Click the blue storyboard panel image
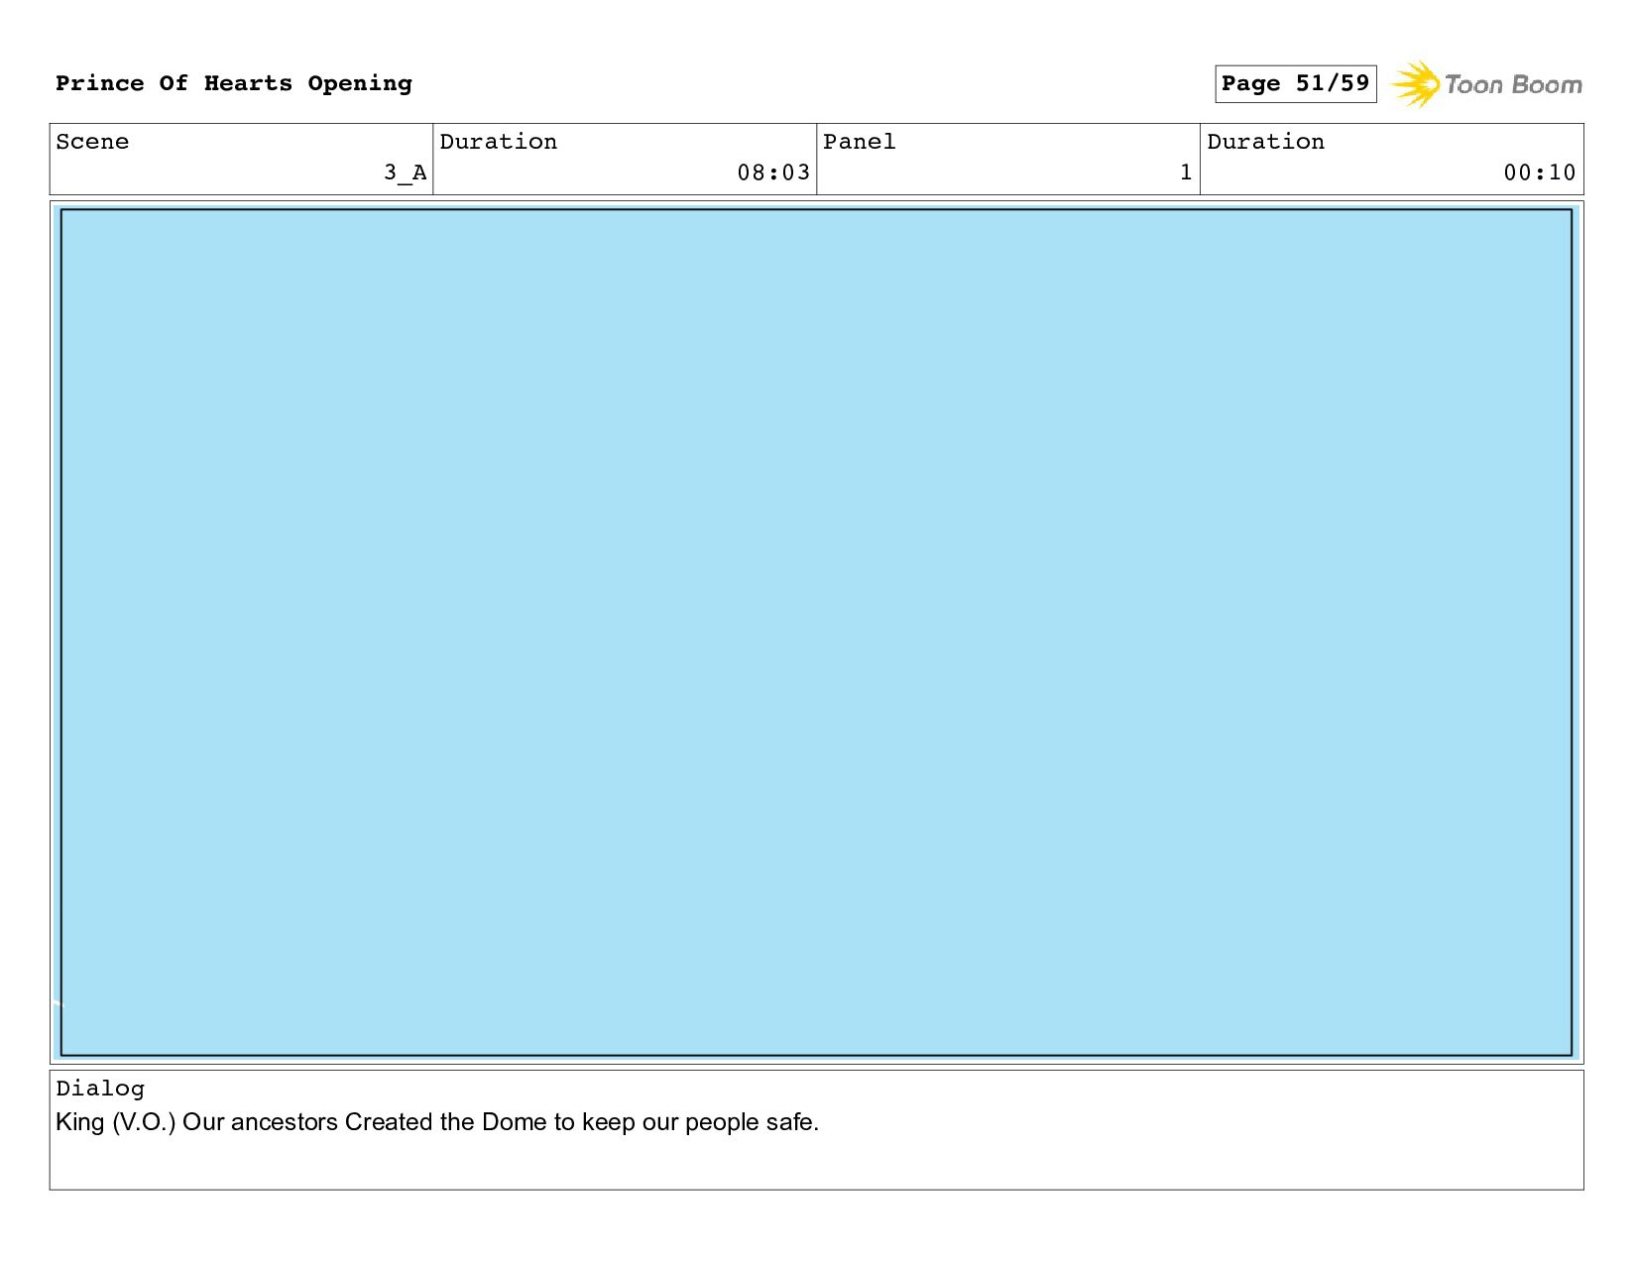 [x=817, y=632]
